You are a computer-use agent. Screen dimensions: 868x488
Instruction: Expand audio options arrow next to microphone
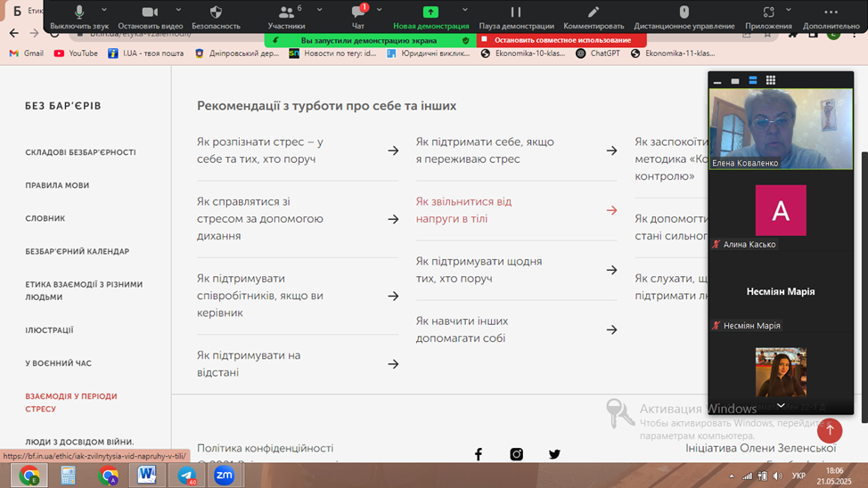(x=104, y=10)
